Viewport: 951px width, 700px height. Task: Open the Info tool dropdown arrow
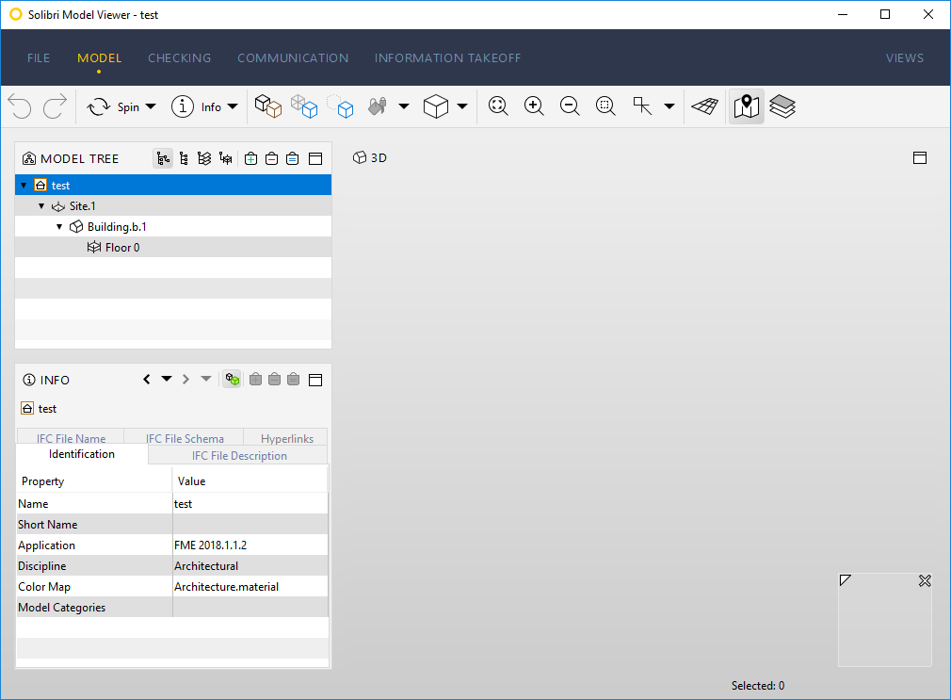pos(233,106)
